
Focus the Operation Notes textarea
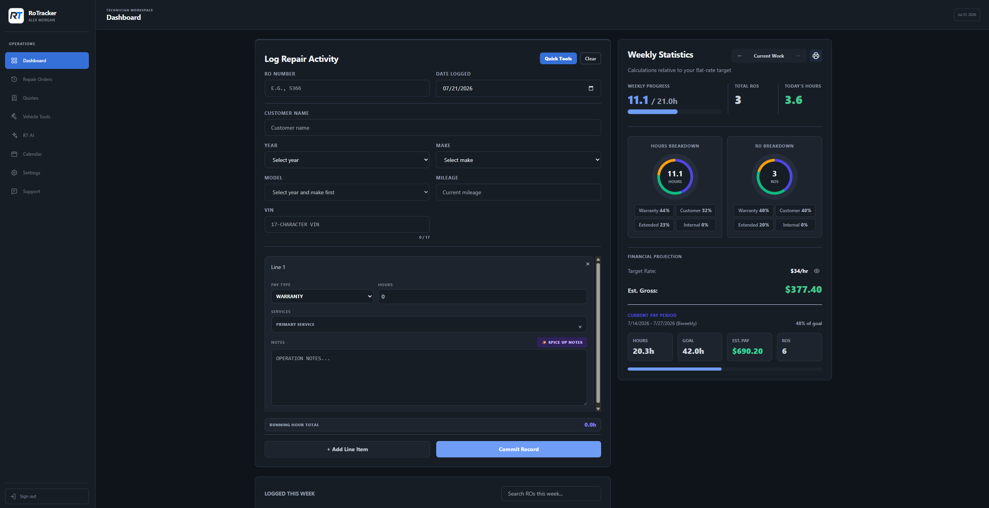[x=429, y=378]
